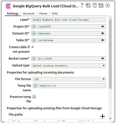Viewport: 116px width, 124px height.
Task: Click 'Properties for uploading incoming documents' heading
Action: click(40, 73)
